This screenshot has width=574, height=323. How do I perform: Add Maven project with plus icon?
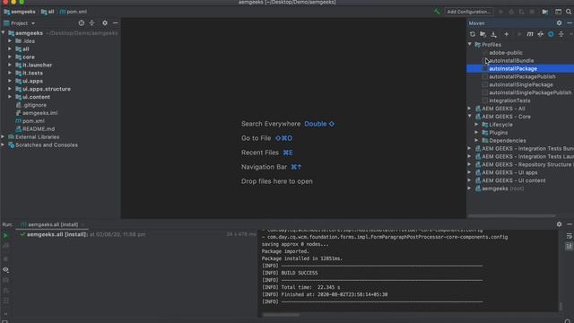pos(506,34)
